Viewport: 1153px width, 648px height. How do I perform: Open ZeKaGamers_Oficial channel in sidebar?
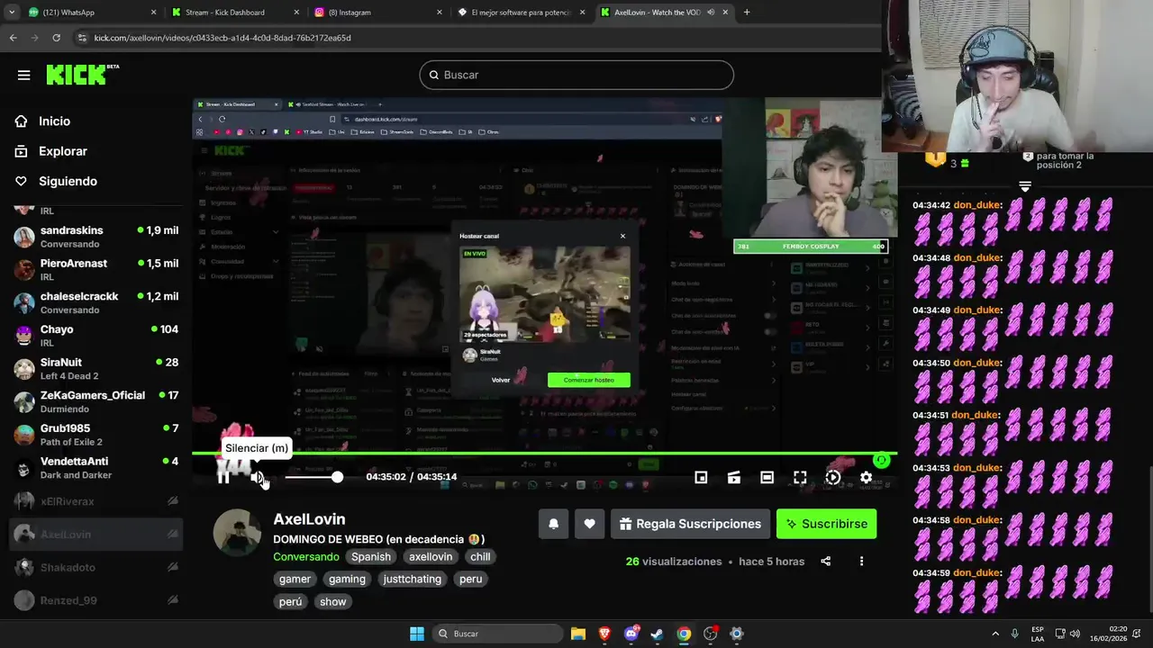(95, 401)
